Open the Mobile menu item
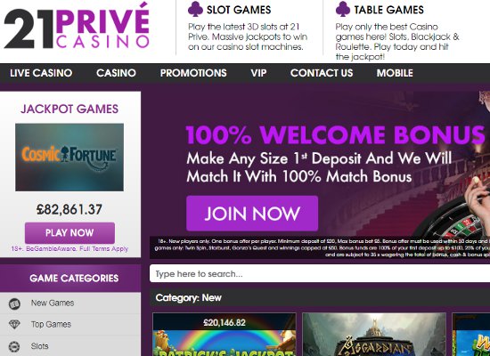 click(x=395, y=73)
